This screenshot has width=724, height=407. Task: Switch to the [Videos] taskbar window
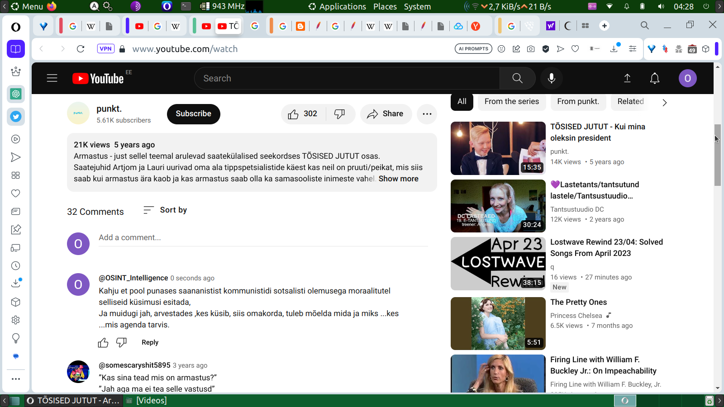click(146, 401)
